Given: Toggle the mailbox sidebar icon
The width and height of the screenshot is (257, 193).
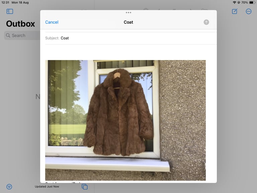Looking at the screenshot, I should [10, 11].
